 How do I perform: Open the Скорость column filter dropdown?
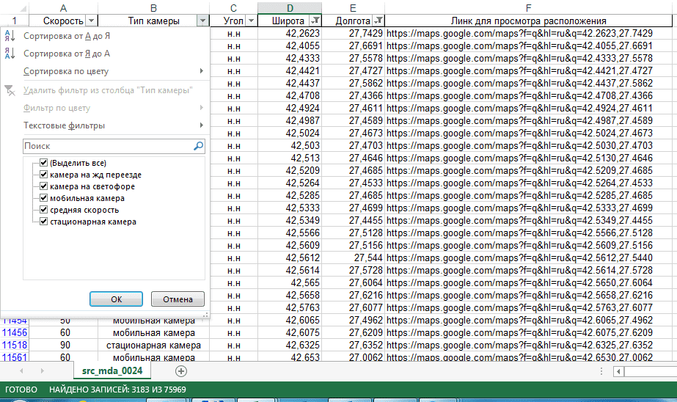click(x=91, y=21)
